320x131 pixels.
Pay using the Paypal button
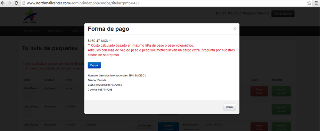coord(94,65)
